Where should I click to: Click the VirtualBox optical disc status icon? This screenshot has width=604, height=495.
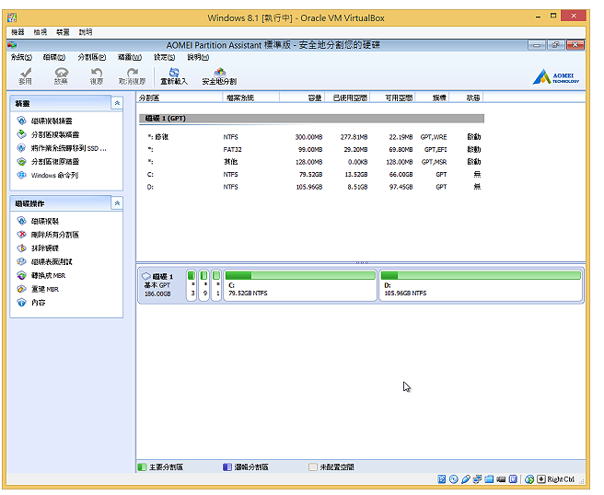tap(454, 478)
